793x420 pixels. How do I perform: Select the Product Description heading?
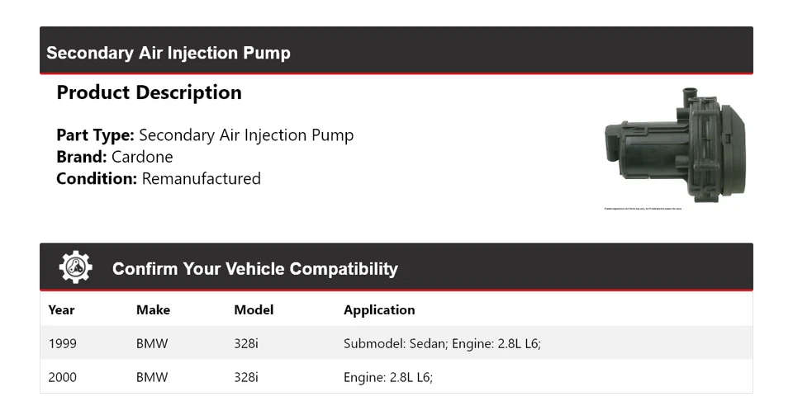[149, 92]
